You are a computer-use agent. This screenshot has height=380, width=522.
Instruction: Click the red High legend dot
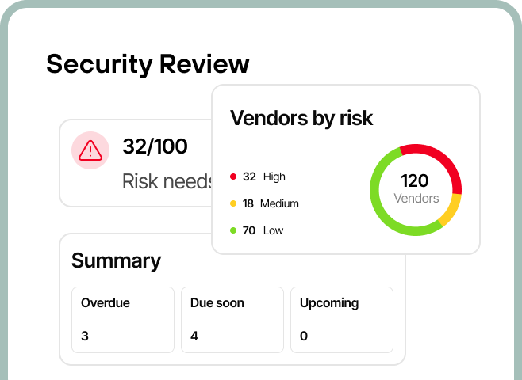point(233,177)
